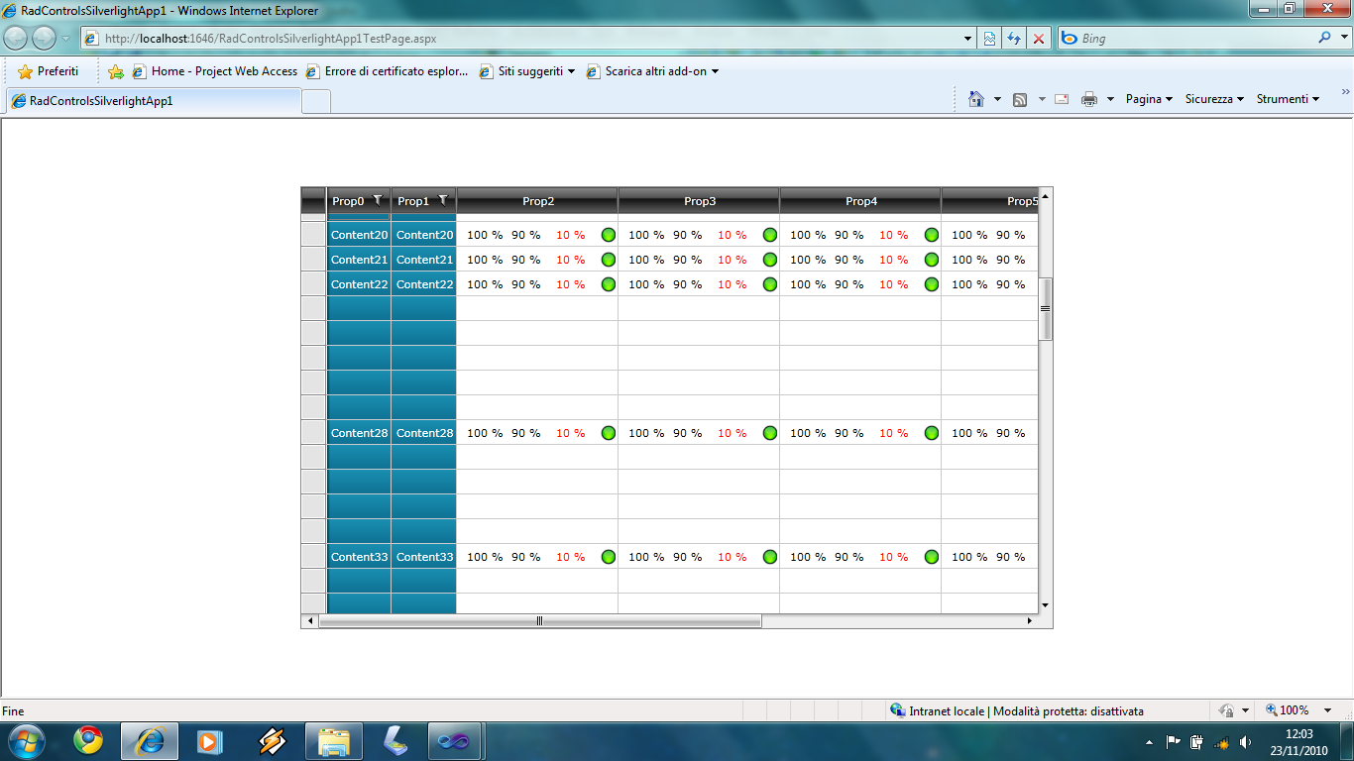Click the browser Forward arrow button
Screen dimensions: 1354x761
point(44,39)
